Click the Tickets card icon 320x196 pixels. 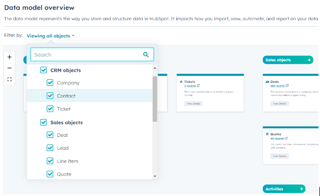[x=181, y=82]
